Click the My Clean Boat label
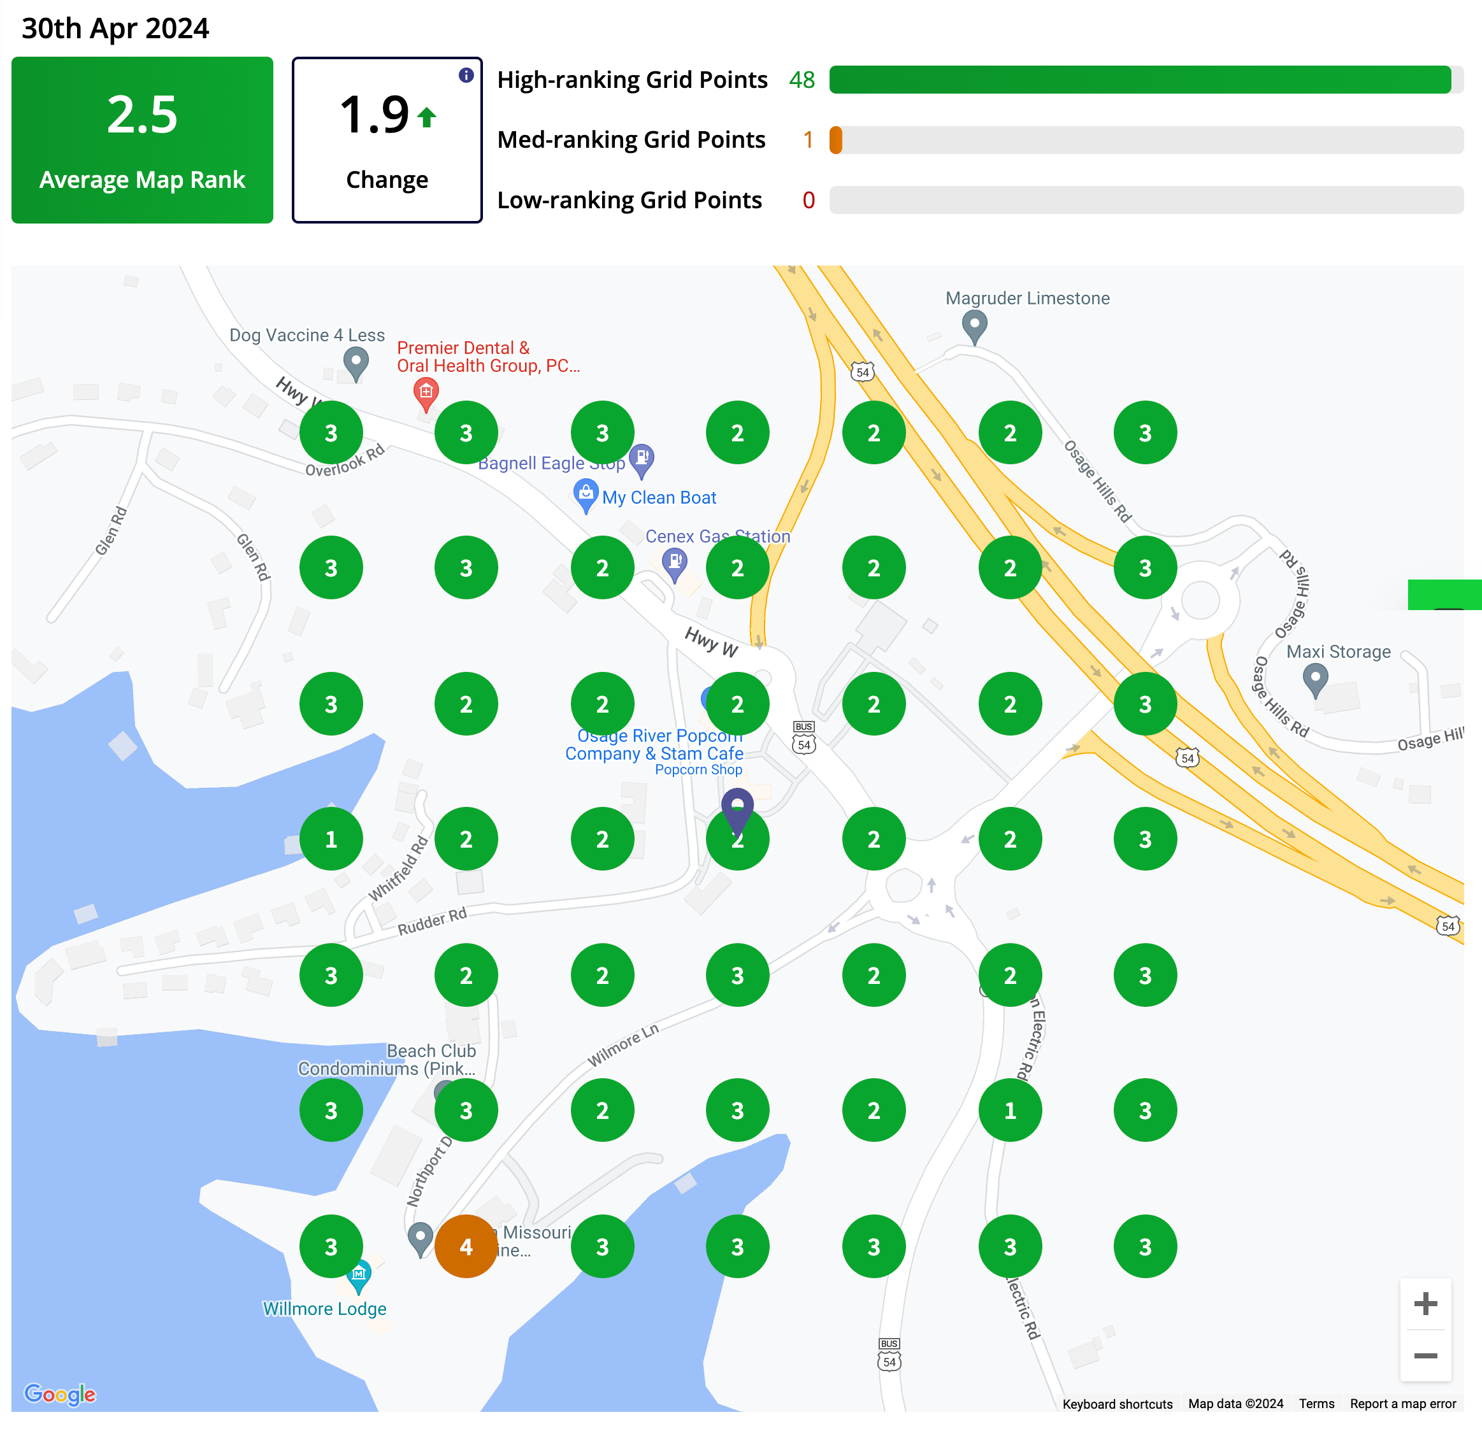1482x1438 pixels. (x=659, y=497)
